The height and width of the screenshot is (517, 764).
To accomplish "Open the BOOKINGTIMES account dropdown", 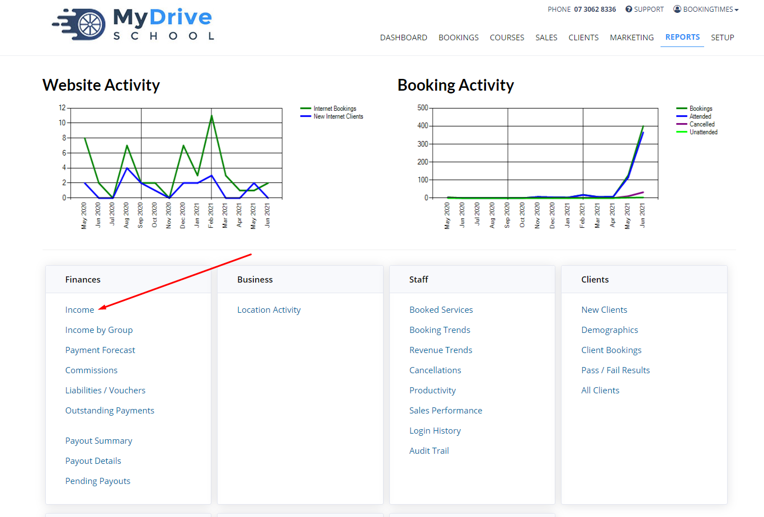I will (706, 10).
